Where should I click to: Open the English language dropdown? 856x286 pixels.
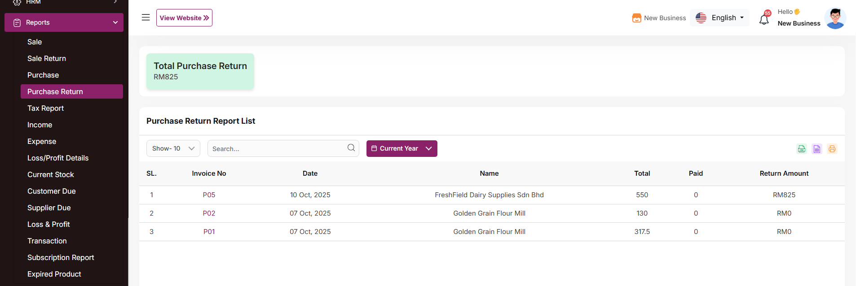pyautogui.click(x=719, y=18)
